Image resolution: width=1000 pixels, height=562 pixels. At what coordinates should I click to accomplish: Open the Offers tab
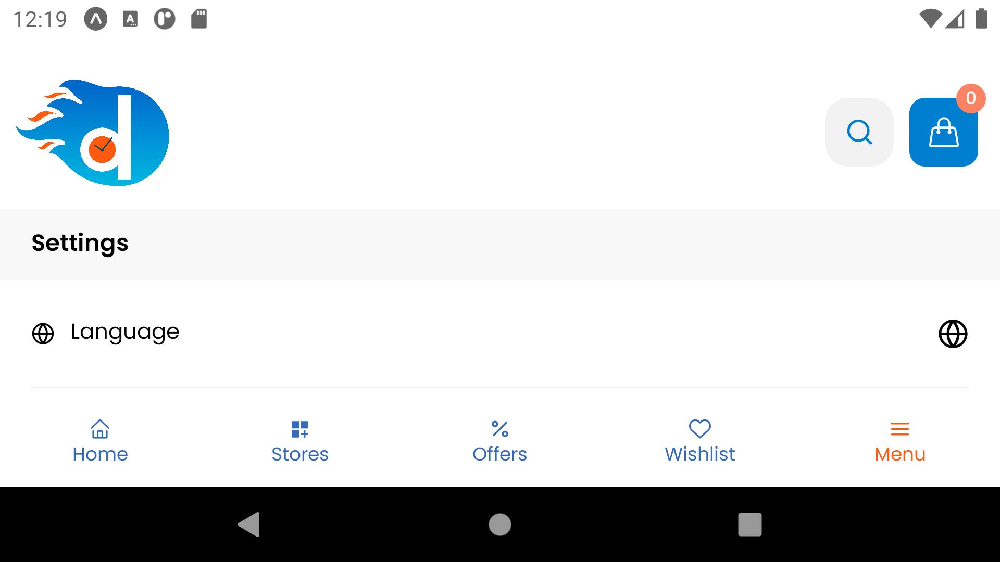pos(500,441)
